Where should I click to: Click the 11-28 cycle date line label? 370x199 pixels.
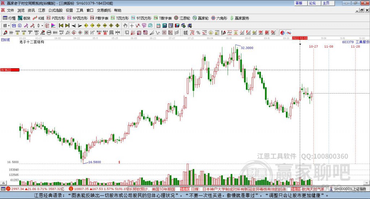tap(356, 47)
